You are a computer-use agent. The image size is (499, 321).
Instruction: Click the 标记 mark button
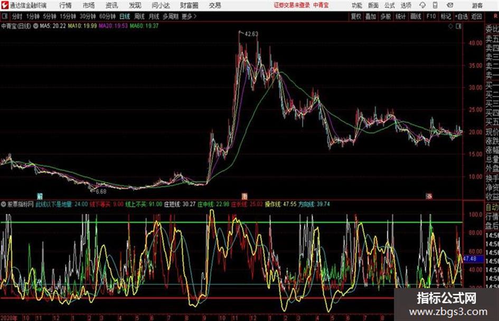446,16
